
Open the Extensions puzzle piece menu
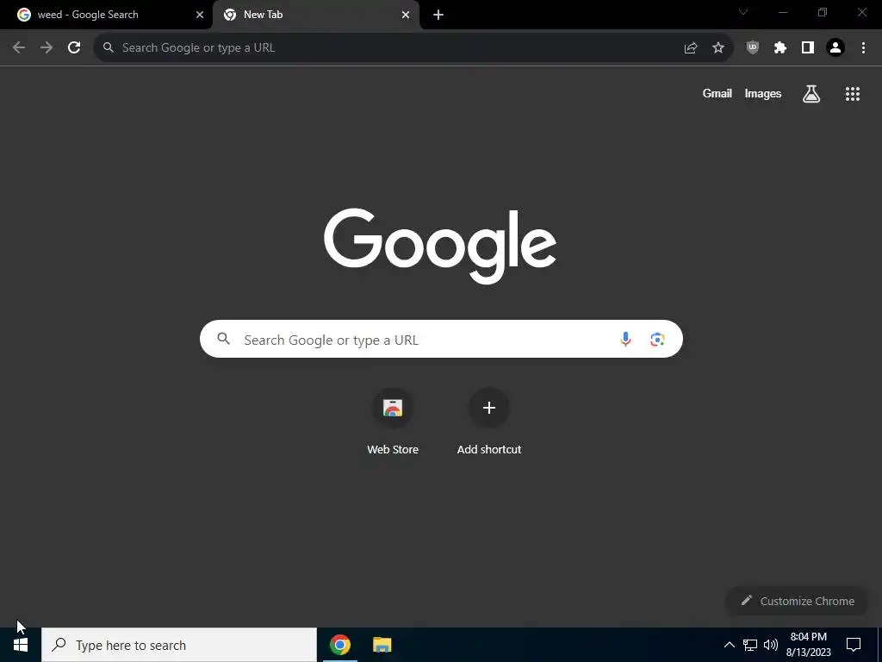tap(780, 48)
